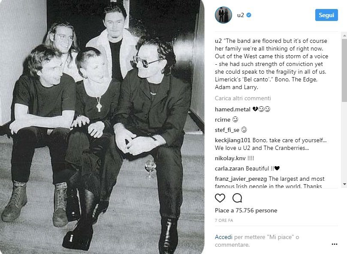The width and height of the screenshot is (347, 254).
Task: Open the u2 username link in header
Action: coord(240,15)
